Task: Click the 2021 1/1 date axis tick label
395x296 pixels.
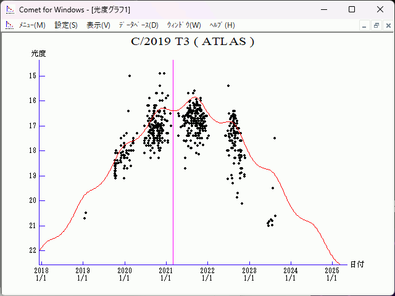Action: (165, 274)
